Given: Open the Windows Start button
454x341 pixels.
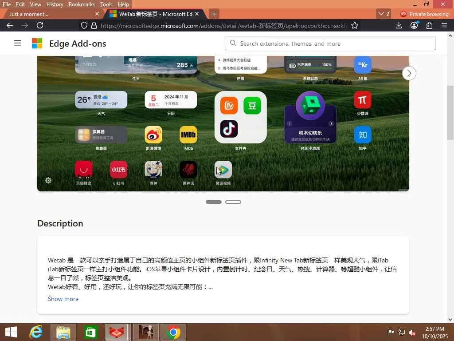Looking at the screenshot, I should (x=11, y=332).
